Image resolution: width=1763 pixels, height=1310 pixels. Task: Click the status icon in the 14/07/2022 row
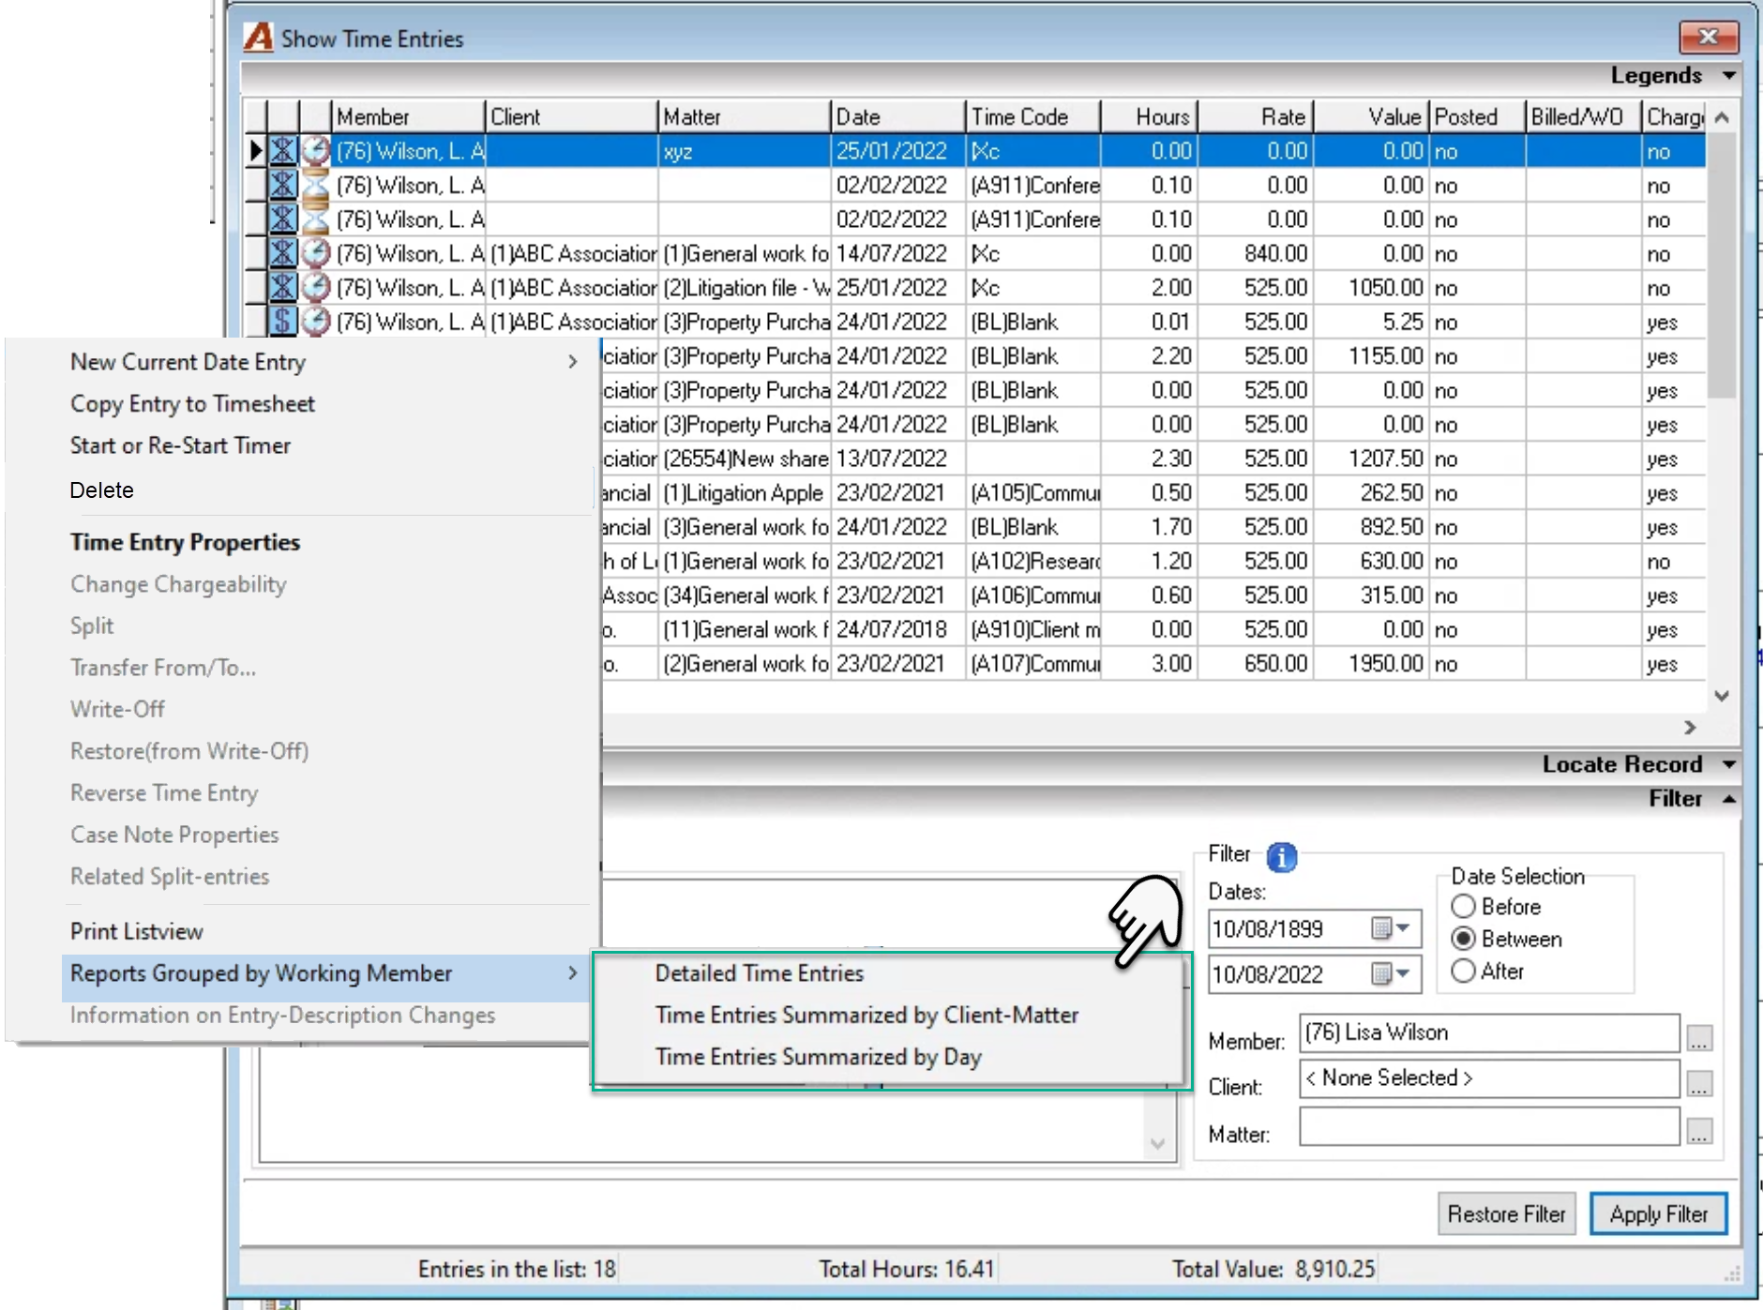[x=283, y=253]
